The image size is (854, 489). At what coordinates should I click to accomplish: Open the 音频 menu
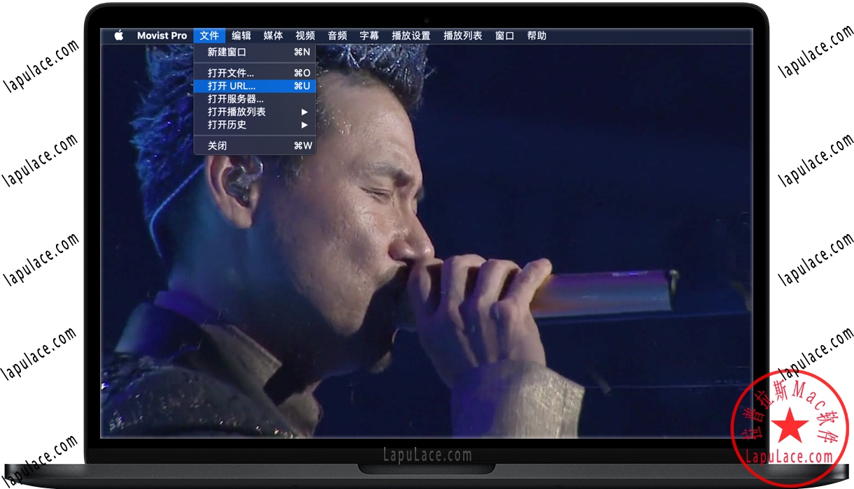point(337,36)
